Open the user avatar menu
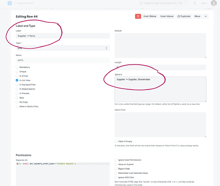The image size is (220, 186). pos(214,3)
